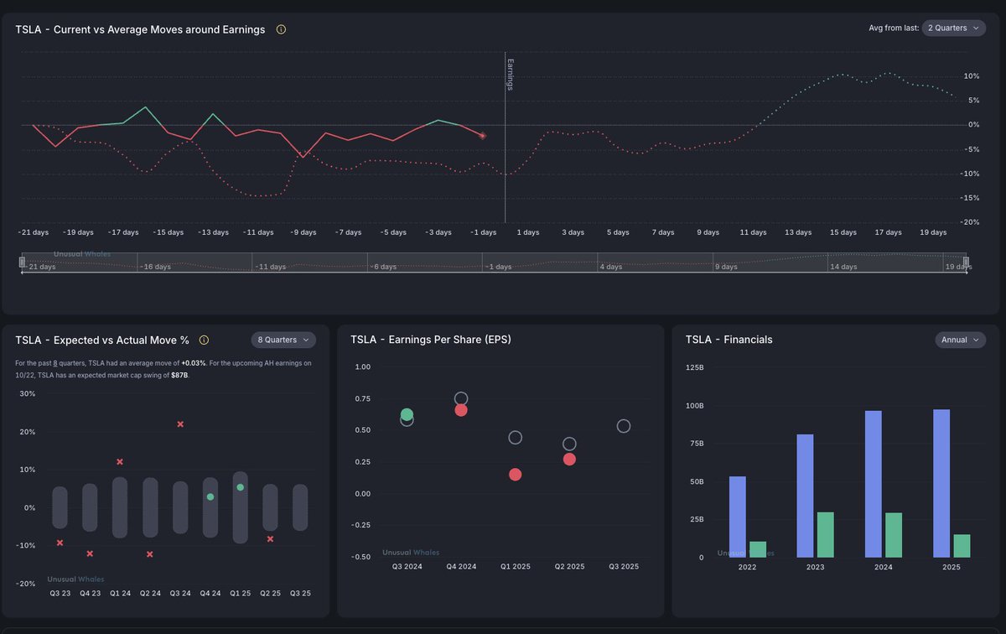Click the info icon beside Current vs Average Moves title
The height and width of the screenshot is (634, 1006).
click(x=281, y=29)
